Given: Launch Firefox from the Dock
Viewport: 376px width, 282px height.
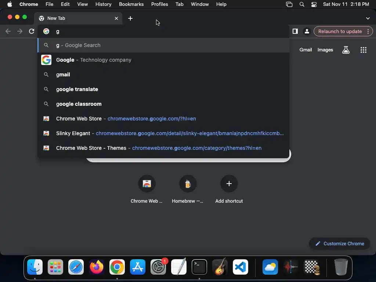Looking at the screenshot, I should point(97,267).
